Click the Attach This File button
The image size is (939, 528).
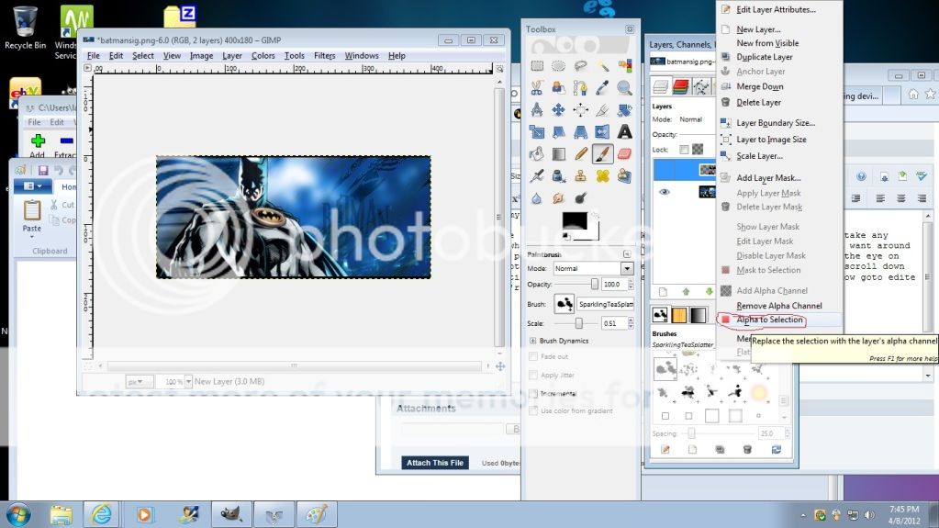(435, 463)
